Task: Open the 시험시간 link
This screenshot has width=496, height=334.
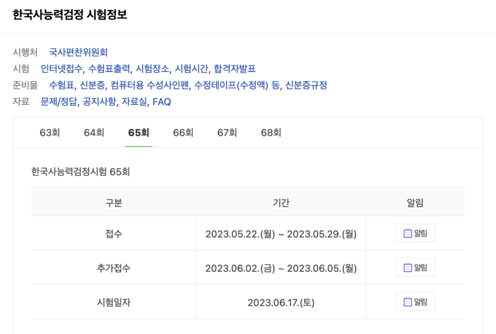Action: coord(192,69)
